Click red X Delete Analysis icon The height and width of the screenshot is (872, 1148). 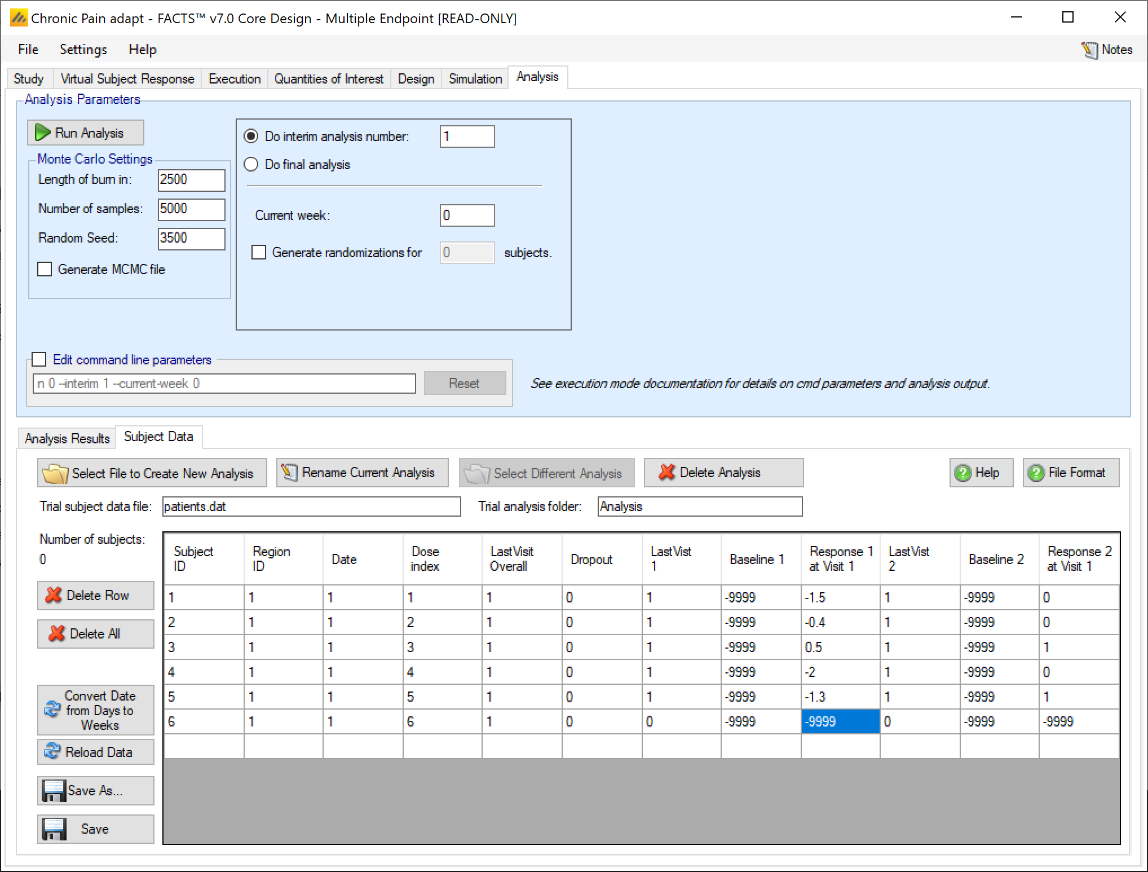pyautogui.click(x=666, y=472)
